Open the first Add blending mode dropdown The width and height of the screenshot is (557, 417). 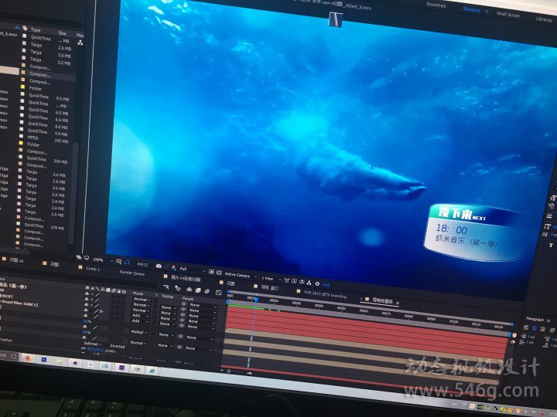tap(140, 315)
